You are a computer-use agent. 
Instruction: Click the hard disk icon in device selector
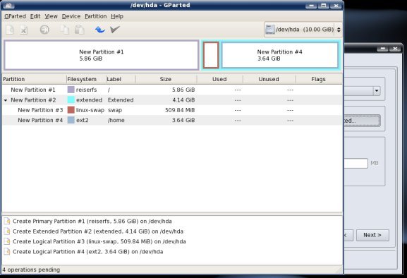pyautogui.click(x=270, y=30)
